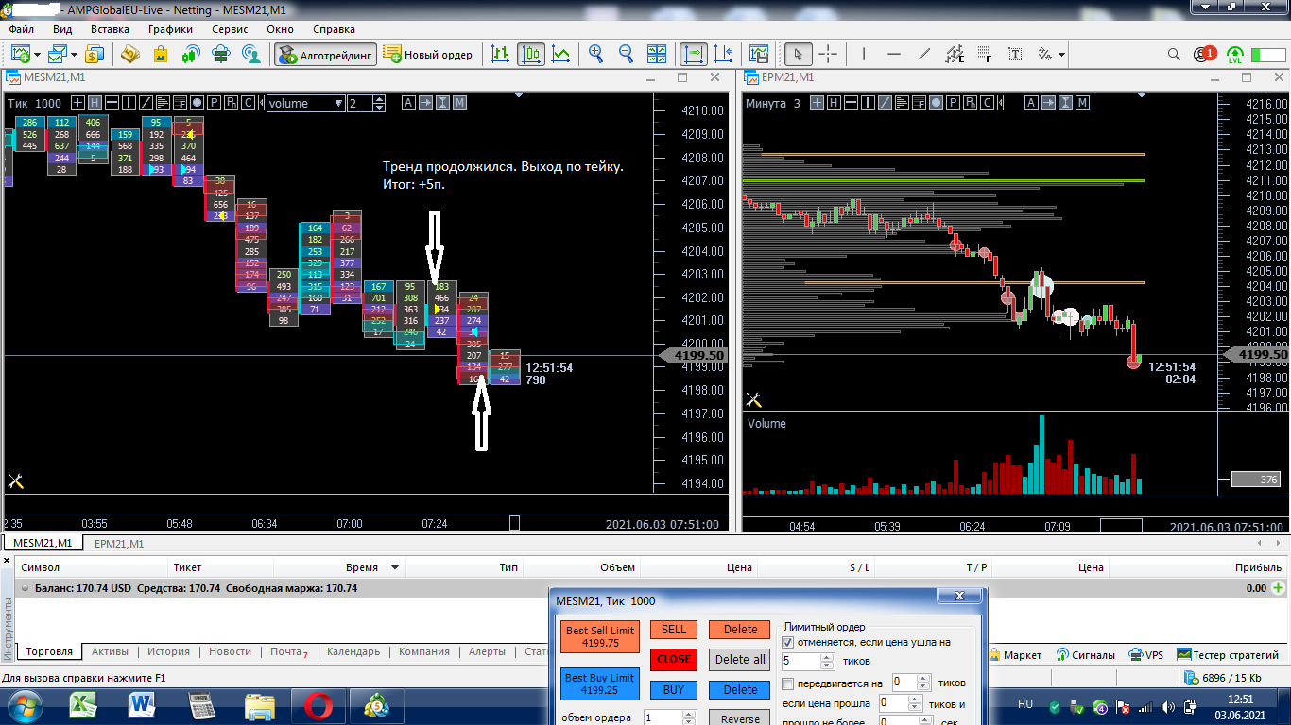1291x725 pixels.
Task: Open the Opera browser in the taskbar
Action: tap(317, 705)
